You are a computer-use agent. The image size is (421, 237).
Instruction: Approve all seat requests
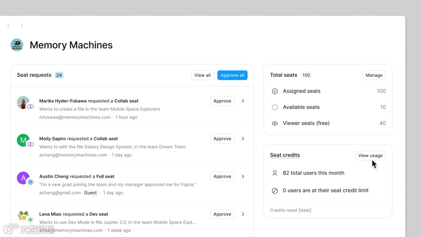(232, 75)
